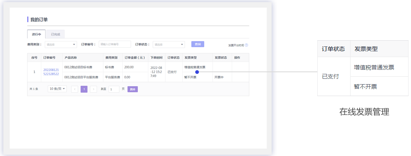Click the 开票中 invoice status cell
The image size is (411, 156).
pyautogui.click(x=219, y=77)
